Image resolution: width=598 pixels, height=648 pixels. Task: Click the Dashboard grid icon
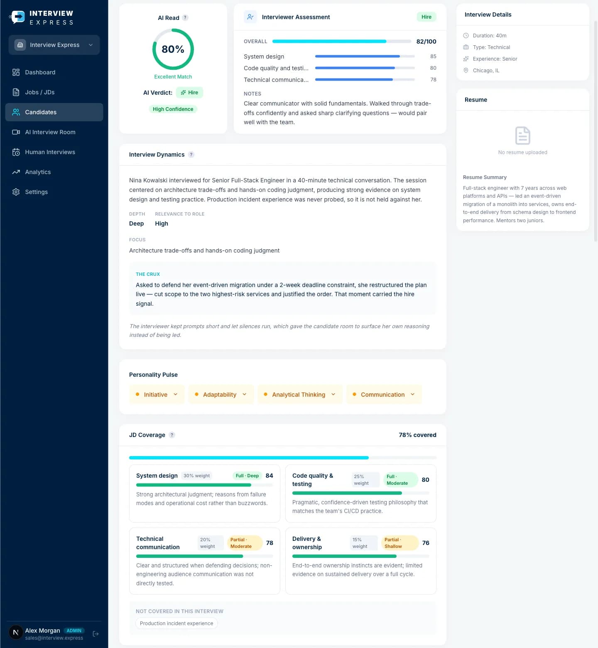tap(16, 72)
